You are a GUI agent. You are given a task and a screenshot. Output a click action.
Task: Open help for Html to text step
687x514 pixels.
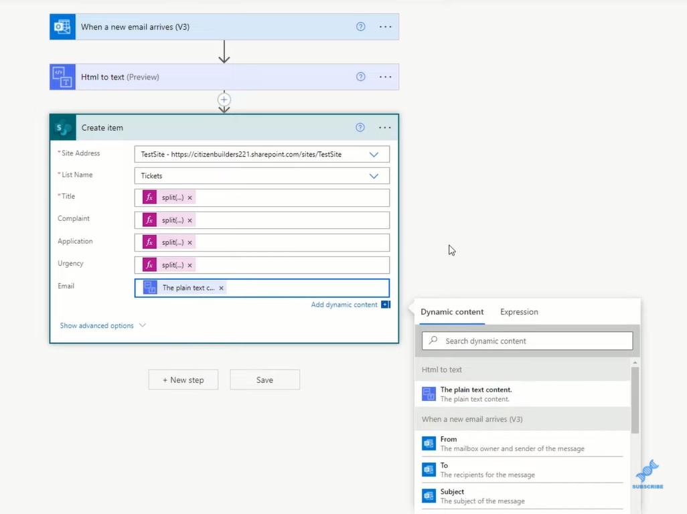(x=361, y=76)
